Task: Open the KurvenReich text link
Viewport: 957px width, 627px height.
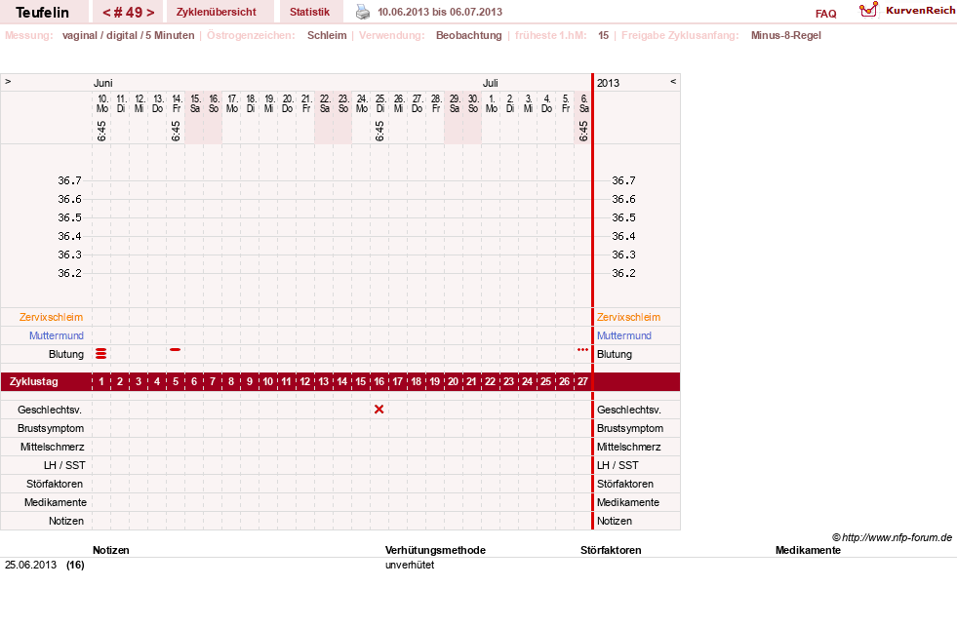Action: click(x=920, y=11)
